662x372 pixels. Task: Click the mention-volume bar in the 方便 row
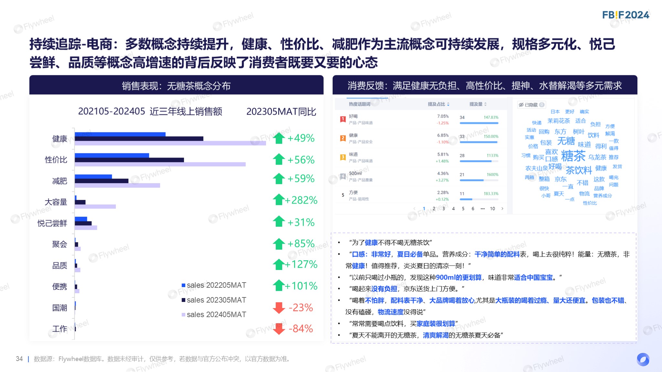(479, 199)
